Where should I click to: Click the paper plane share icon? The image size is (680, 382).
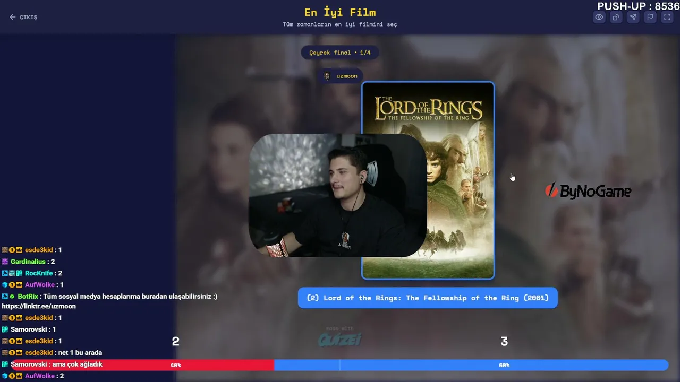633,17
